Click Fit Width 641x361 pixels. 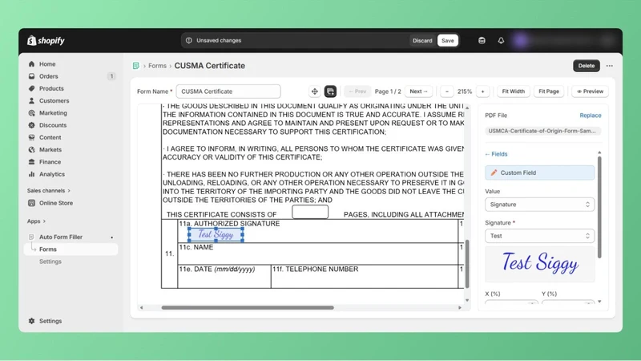(x=513, y=91)
